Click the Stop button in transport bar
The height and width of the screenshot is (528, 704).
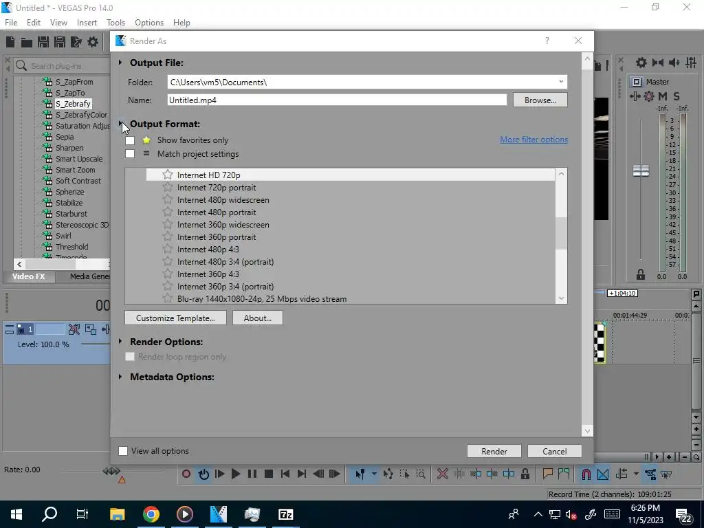(x=269, y=474)
